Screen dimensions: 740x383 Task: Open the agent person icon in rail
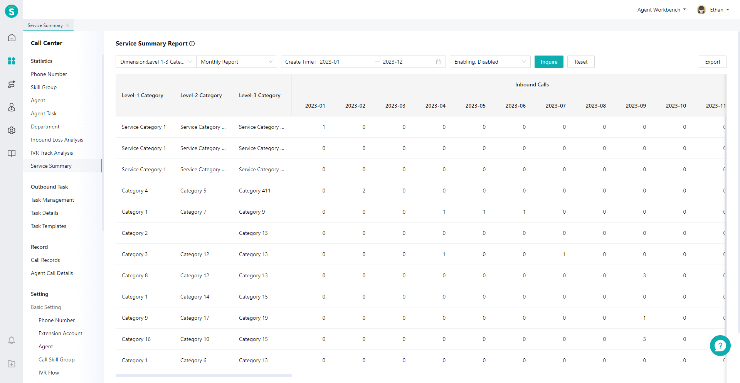tap(12, 107)
